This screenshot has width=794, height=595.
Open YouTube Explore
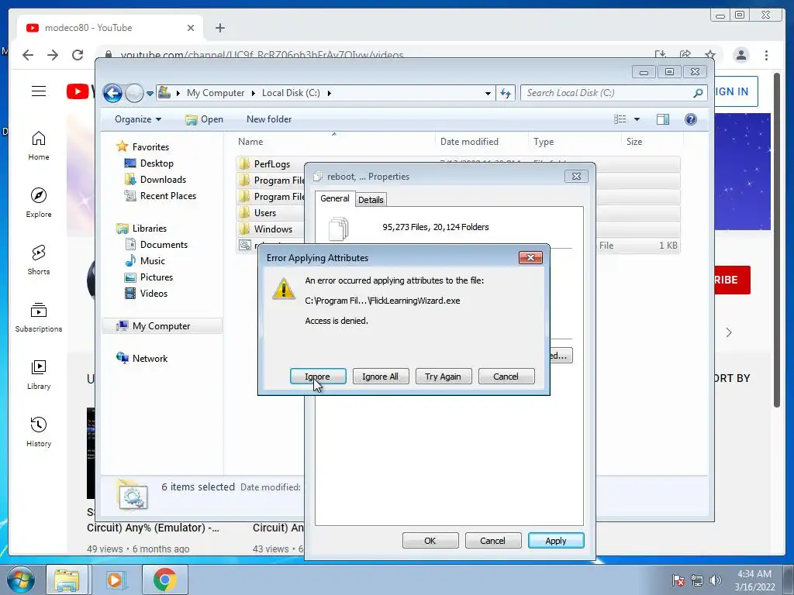point(39,202)
